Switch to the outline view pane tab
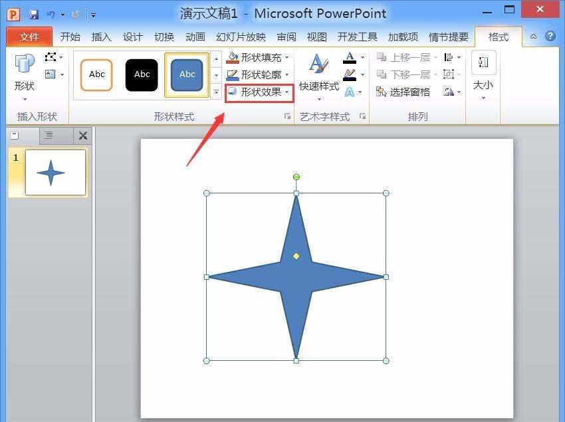Viewport: 565px width, 422px height. 49,136
